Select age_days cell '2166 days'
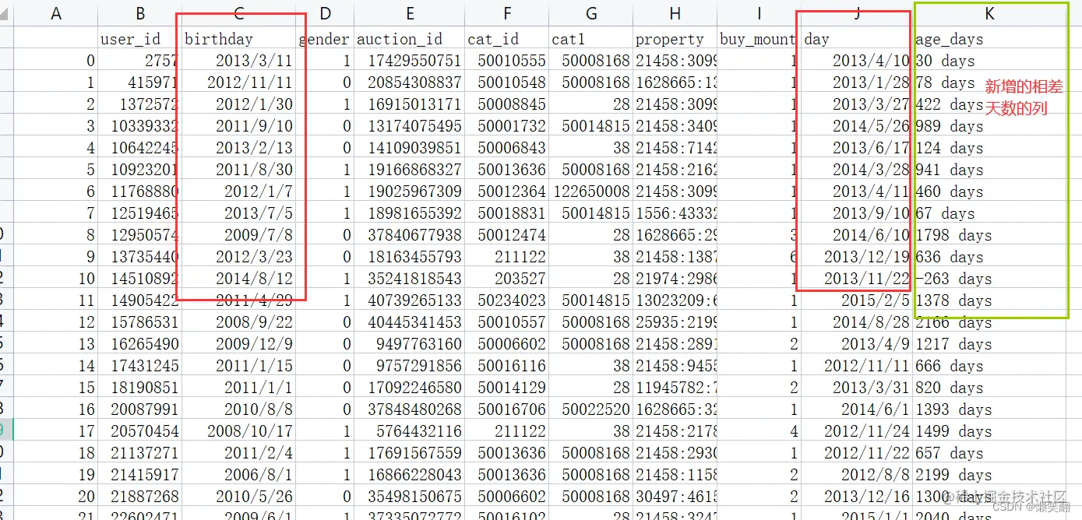Screen dimensions: 1082x520 click(x=989, y=322)
